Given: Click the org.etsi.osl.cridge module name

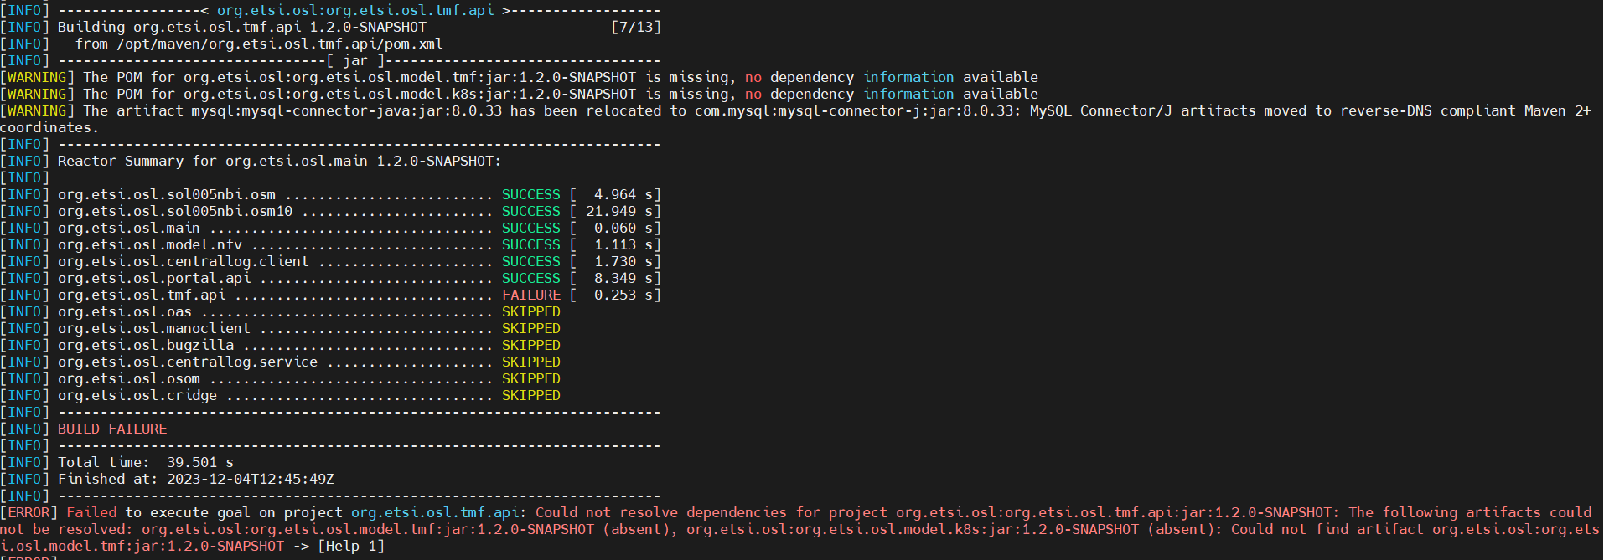Looking at the screenshot, I should coord(137,395).
